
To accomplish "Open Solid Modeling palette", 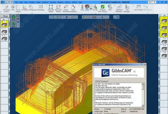I will [73, 8].
